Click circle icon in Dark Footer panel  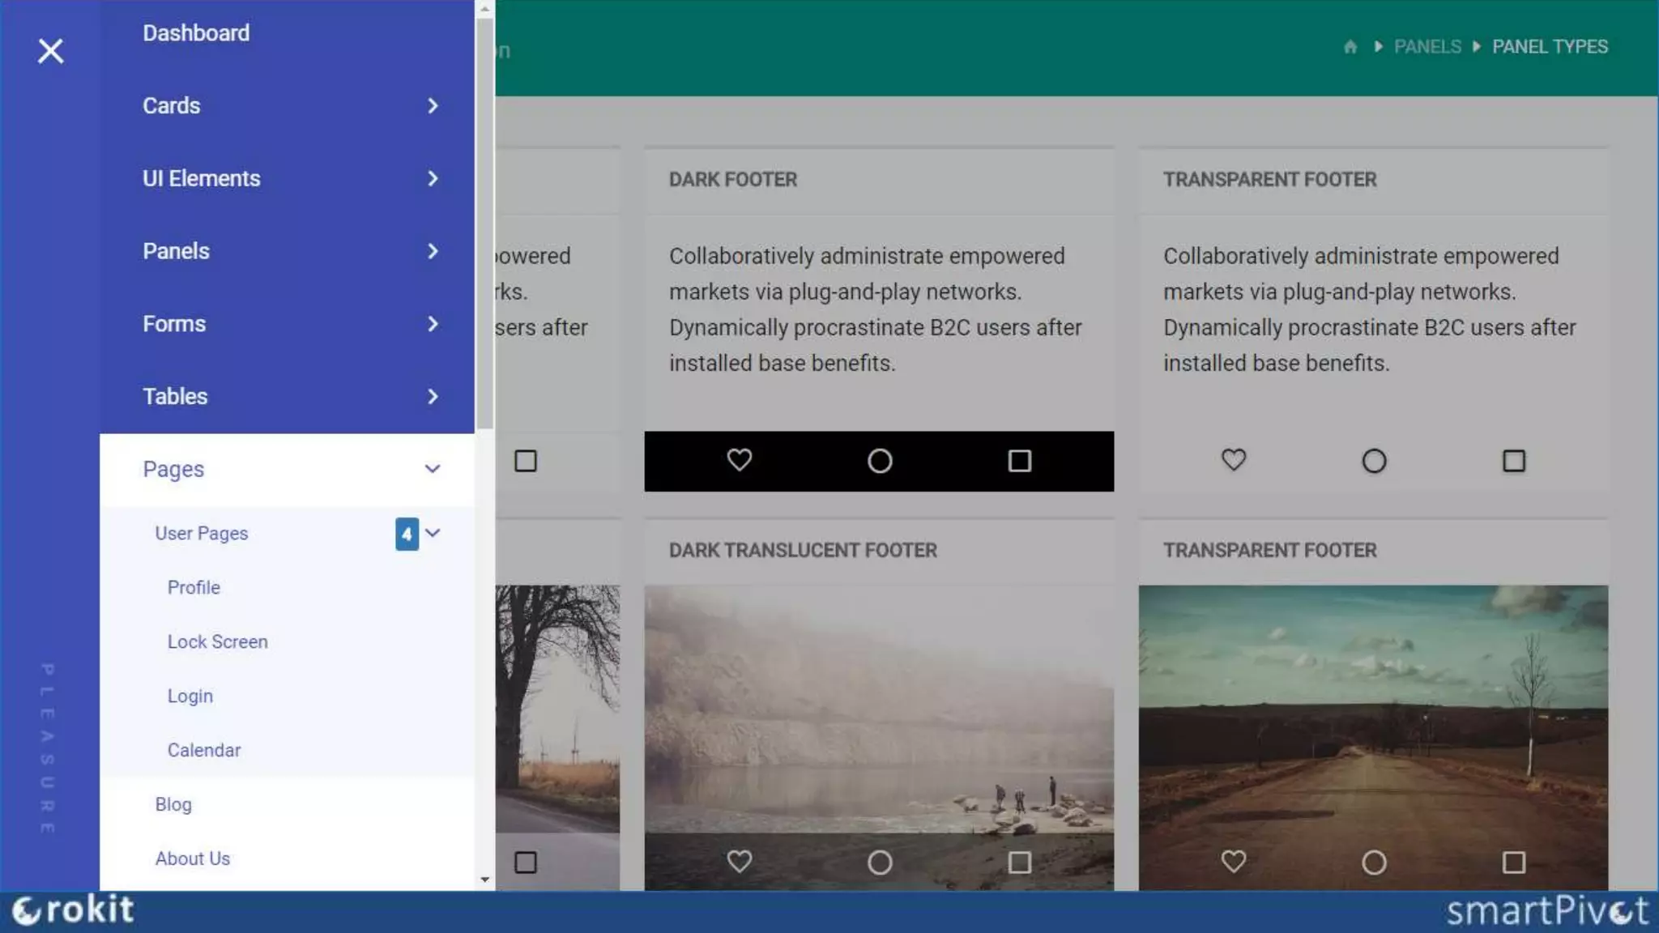pos(880,461)
